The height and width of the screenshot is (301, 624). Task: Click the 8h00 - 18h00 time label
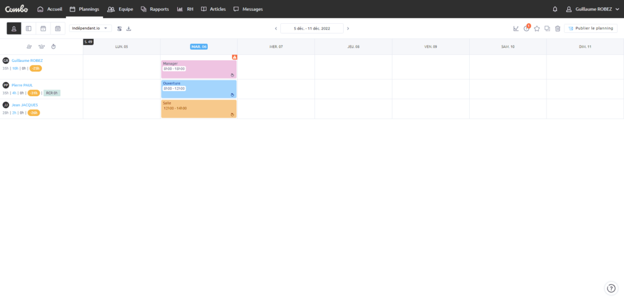[x=174, y=69]
